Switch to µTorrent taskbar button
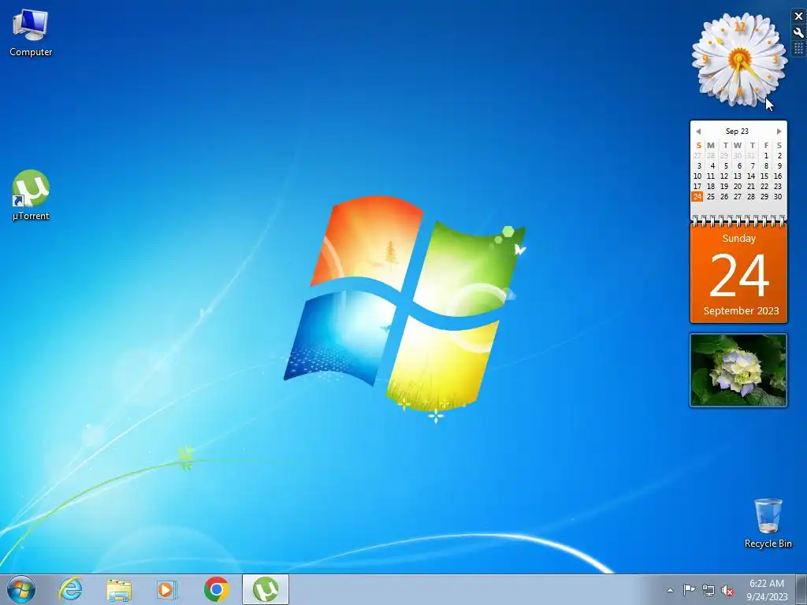 [x=266, y=589]
